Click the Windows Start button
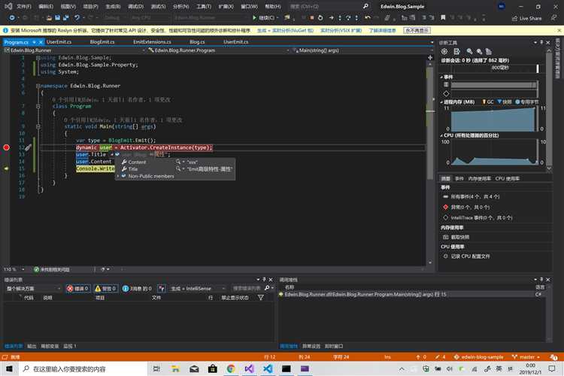The image size is (564, 376). point(9,368)
